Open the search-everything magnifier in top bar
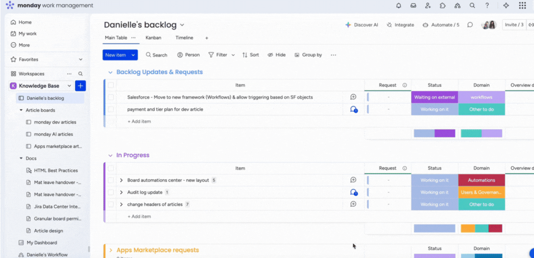 click(x=472, y=5)
